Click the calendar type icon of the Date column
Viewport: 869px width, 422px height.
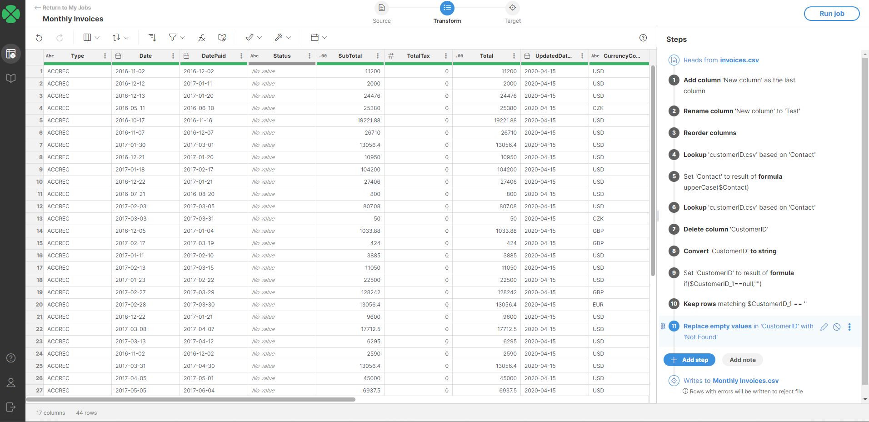(118, 56)
